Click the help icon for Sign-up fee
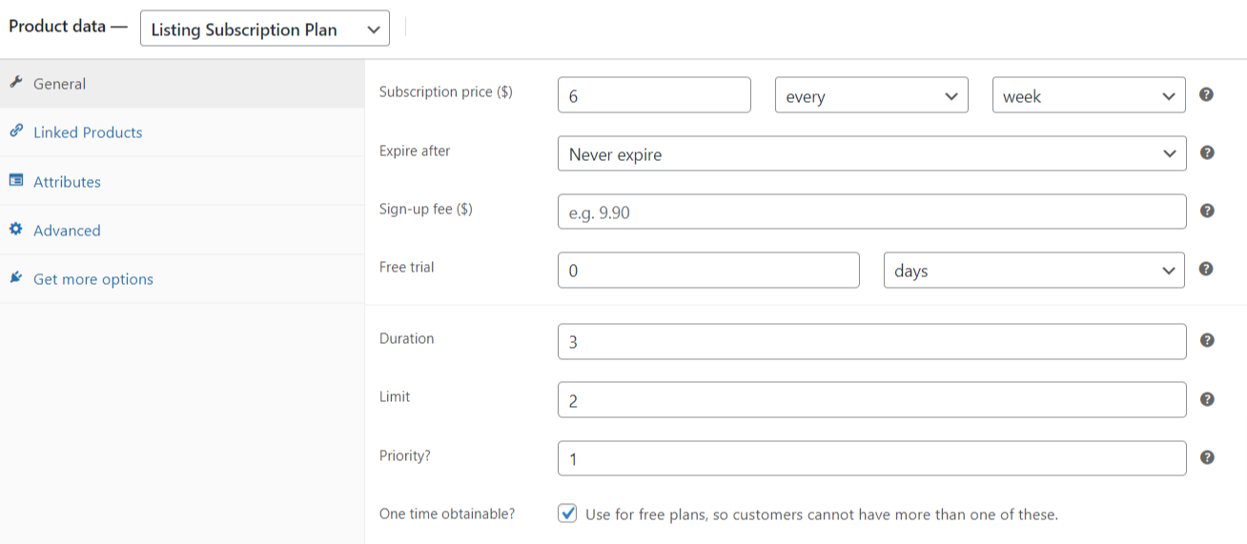The width and height of the screenshot is (1247, 544). [x=1207, y=211]
